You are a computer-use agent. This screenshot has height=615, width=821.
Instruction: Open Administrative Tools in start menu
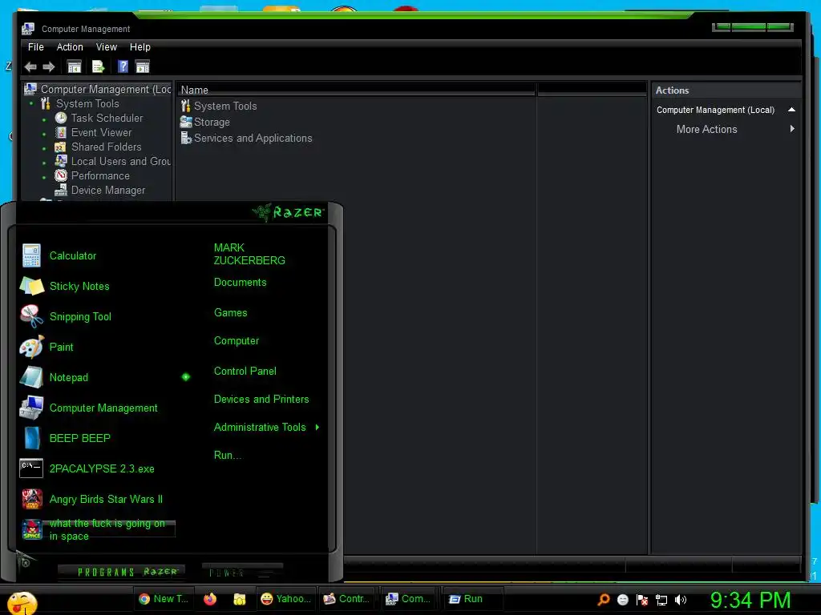tap(260, 428)
